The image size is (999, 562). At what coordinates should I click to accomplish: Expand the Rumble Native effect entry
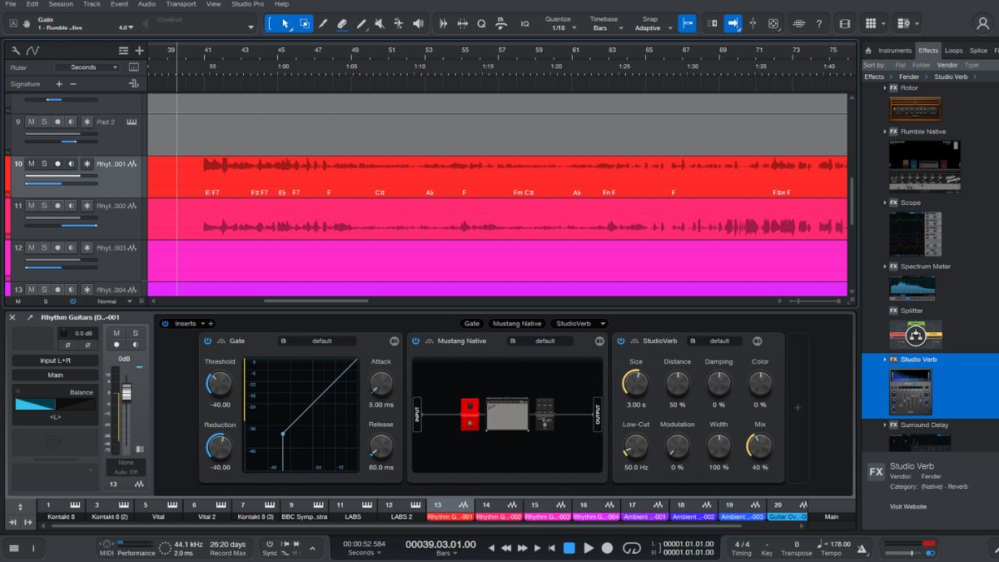click(885, 132)
